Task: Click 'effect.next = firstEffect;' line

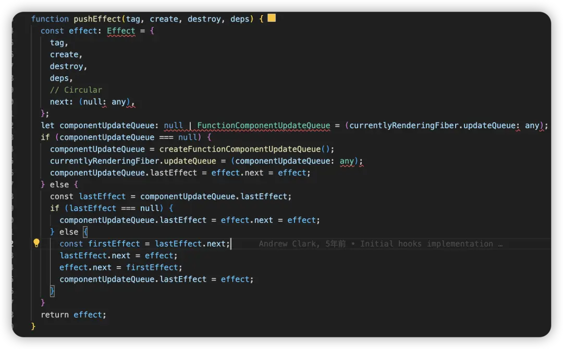Action: 120,268
